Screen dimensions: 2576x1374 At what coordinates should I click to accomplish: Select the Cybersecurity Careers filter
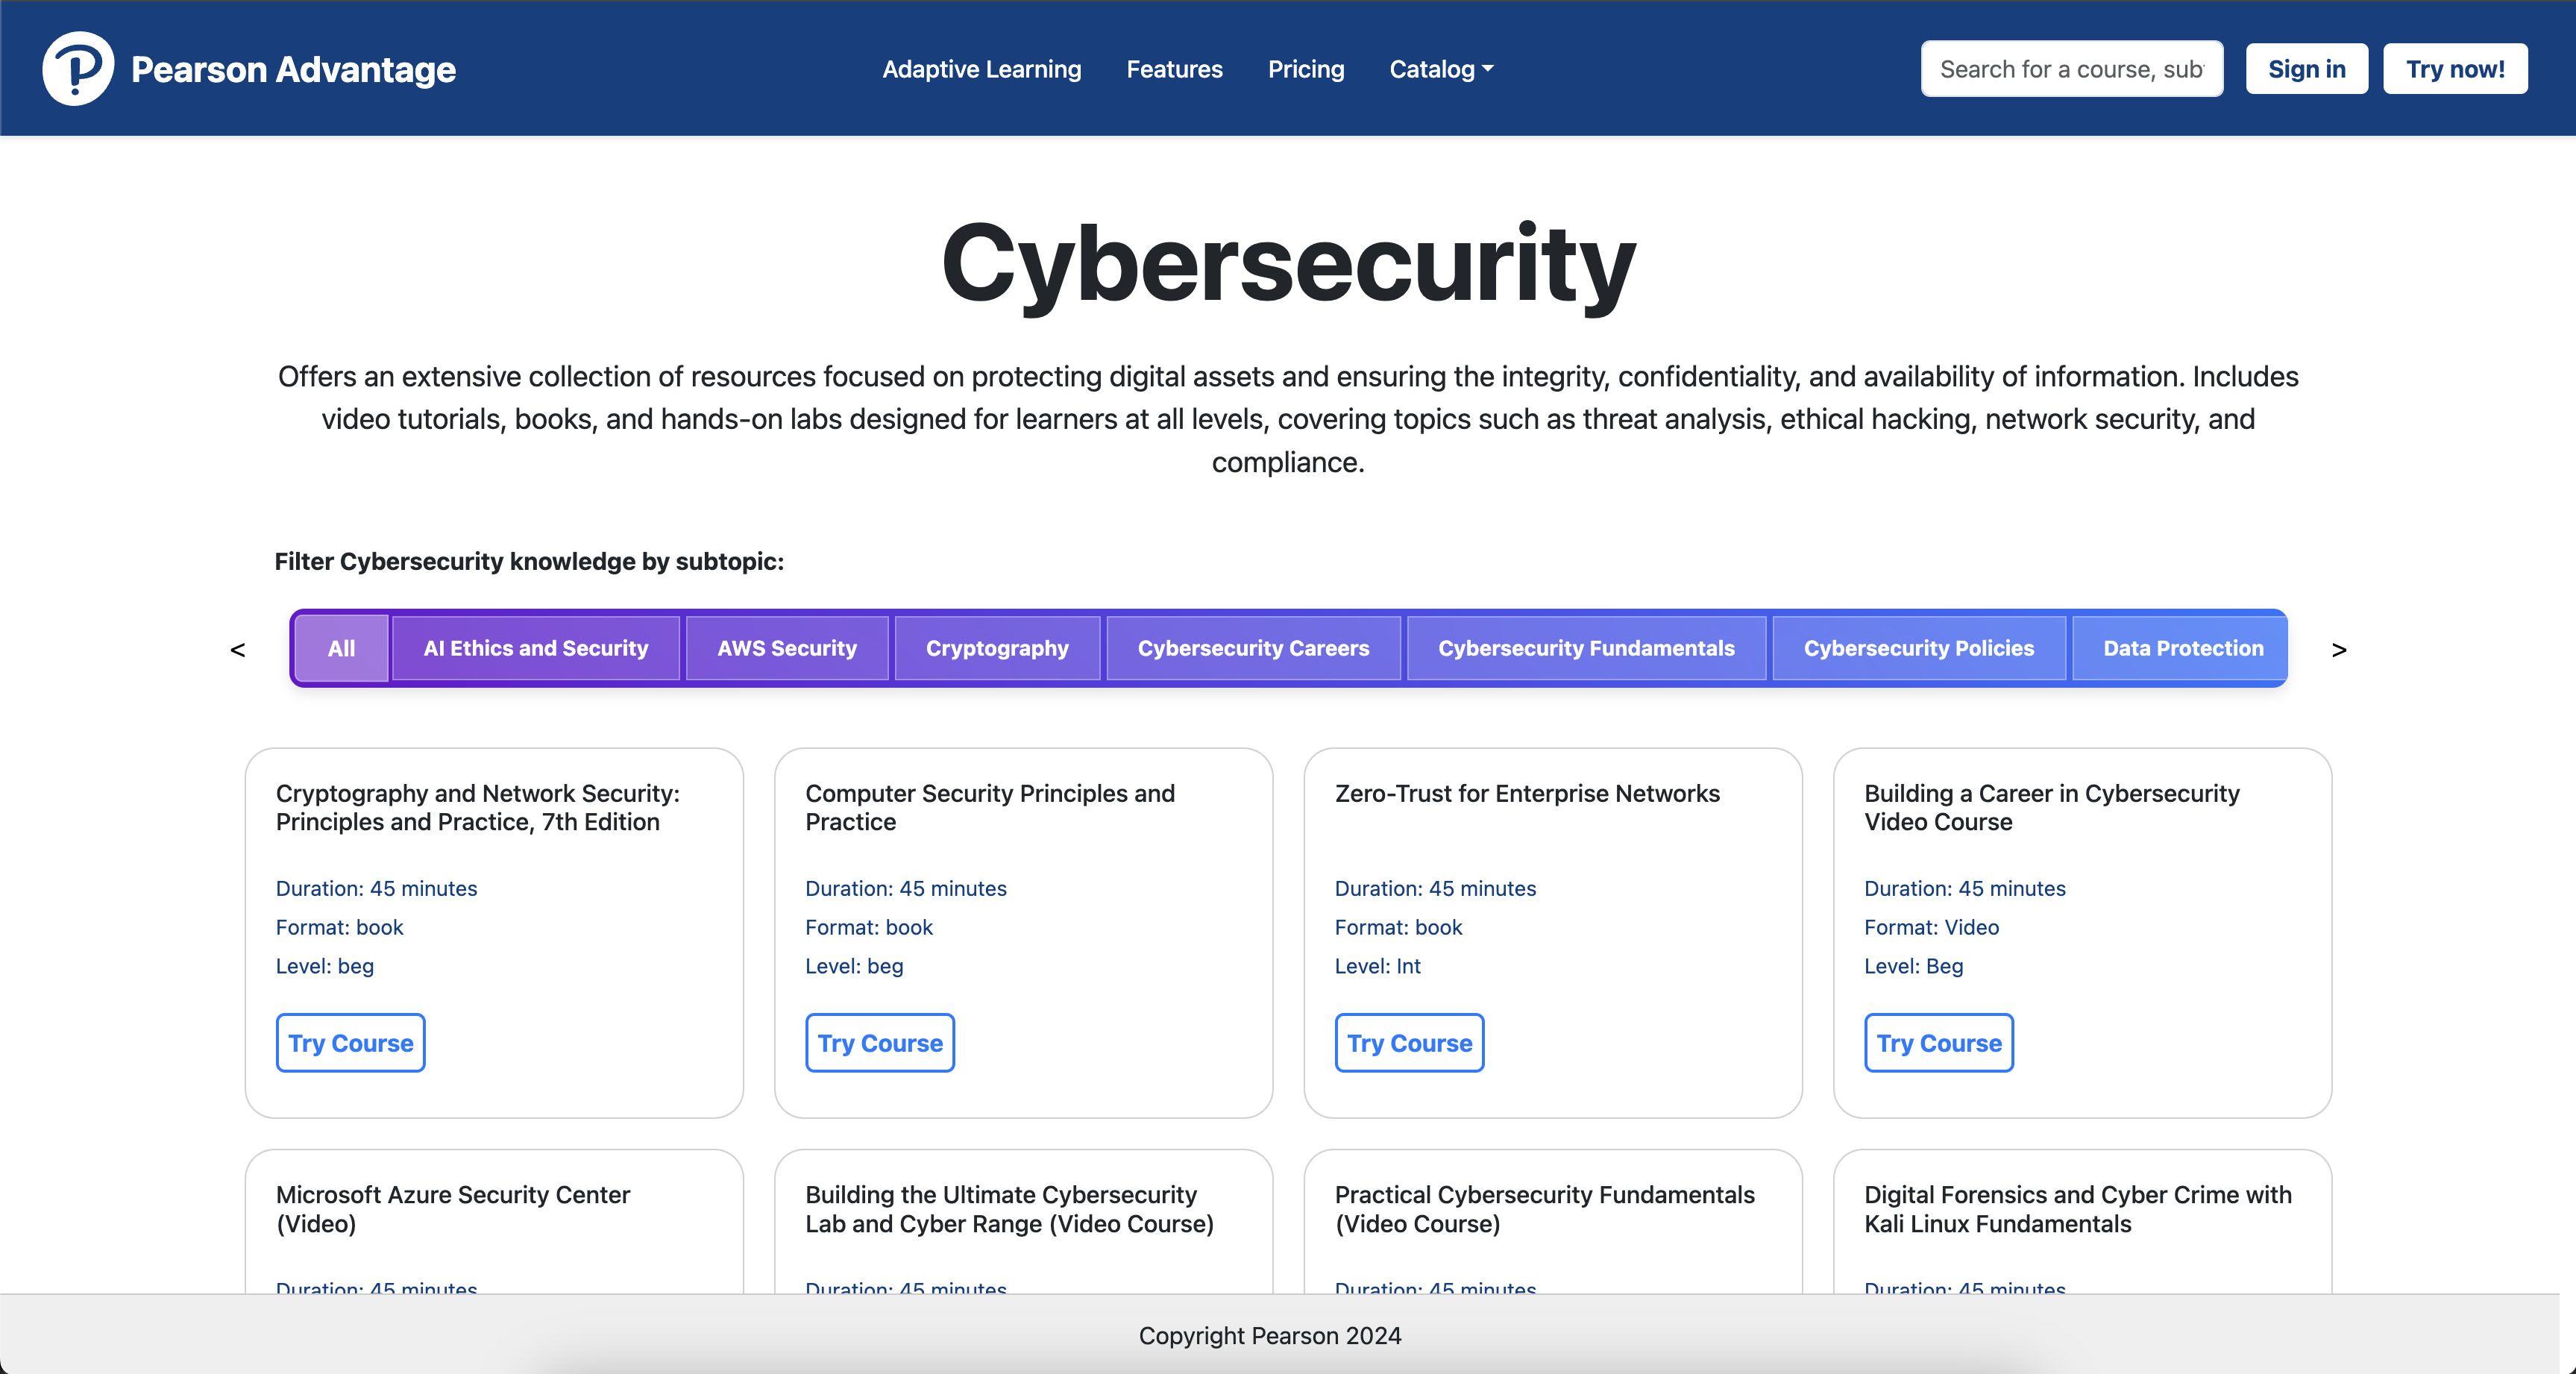(1252, 648)
